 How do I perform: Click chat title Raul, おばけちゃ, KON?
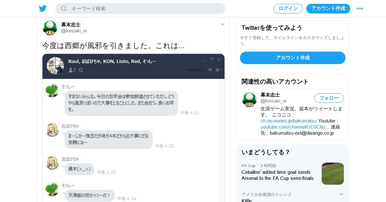(112, 61)
